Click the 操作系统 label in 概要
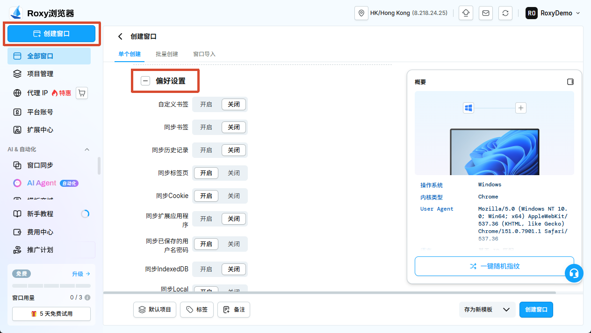Screen dimensions: 591x333 (x=432, y=185)
